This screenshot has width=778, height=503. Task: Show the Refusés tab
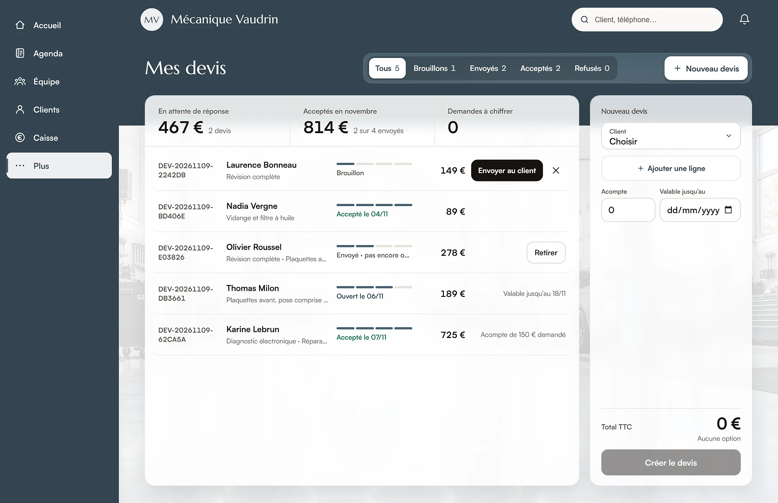click(x=592, y=68)
